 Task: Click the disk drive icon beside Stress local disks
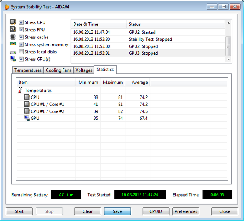pos(13,52)
